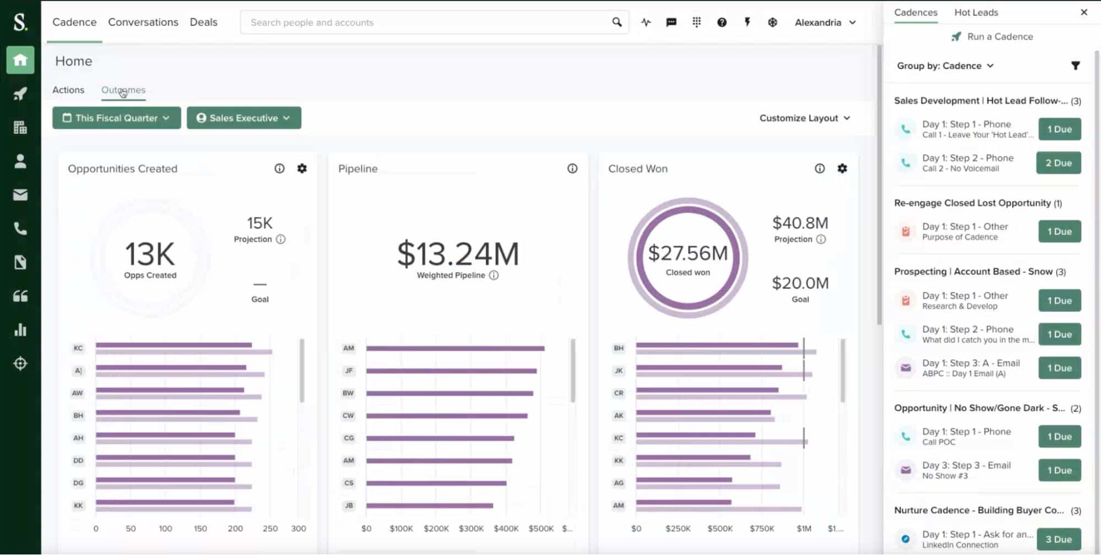Click the Reports bar chart sidebar icon
Screen dimensions: 1101x555
[20, 330]
